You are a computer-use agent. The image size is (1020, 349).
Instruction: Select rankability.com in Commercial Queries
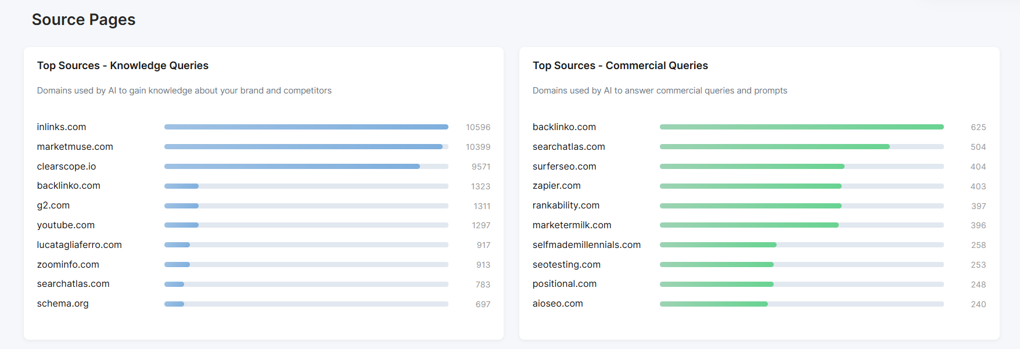click(566, 206)
